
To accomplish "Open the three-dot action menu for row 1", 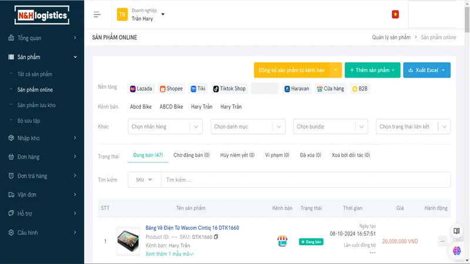I will click(442, 241).
